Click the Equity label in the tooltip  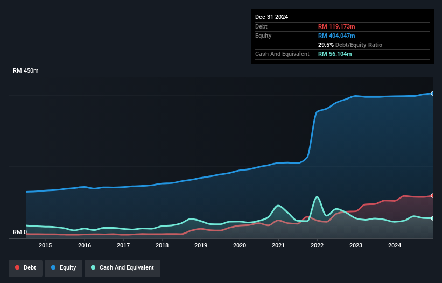click(x=263, y=36)
